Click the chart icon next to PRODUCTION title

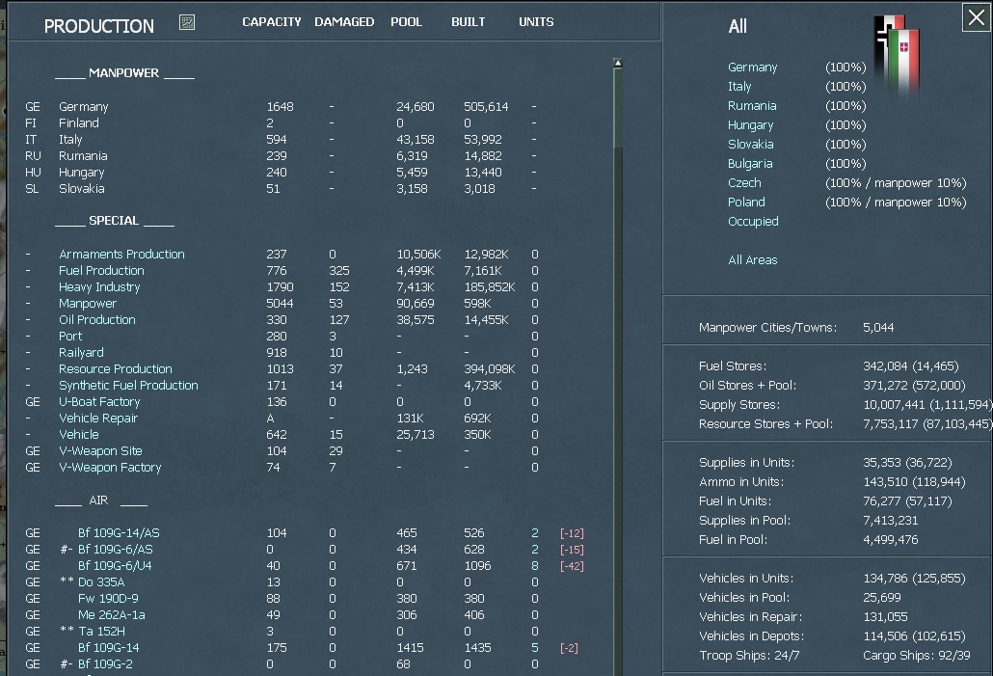pos(187,23)
